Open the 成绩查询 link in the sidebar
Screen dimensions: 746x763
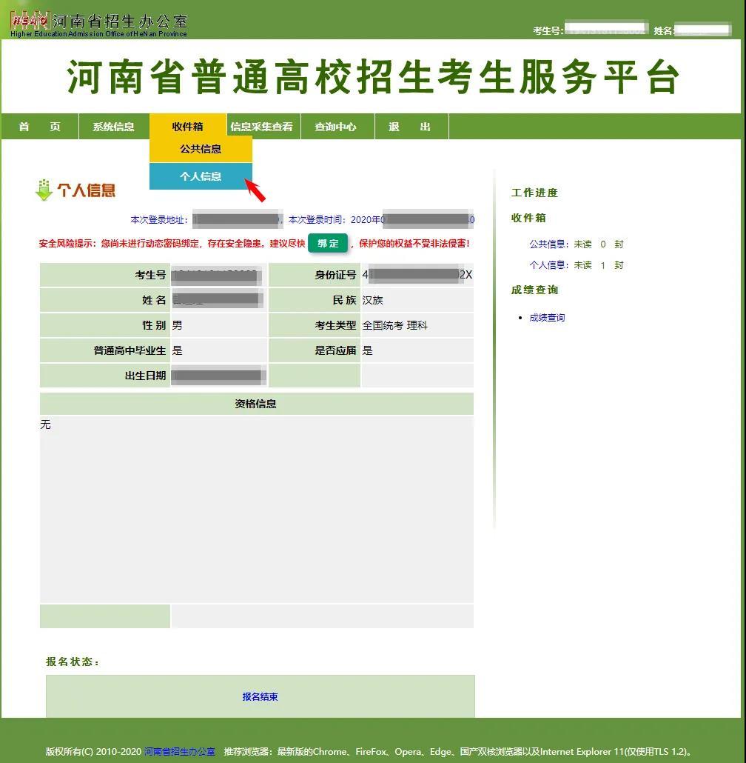545,318
